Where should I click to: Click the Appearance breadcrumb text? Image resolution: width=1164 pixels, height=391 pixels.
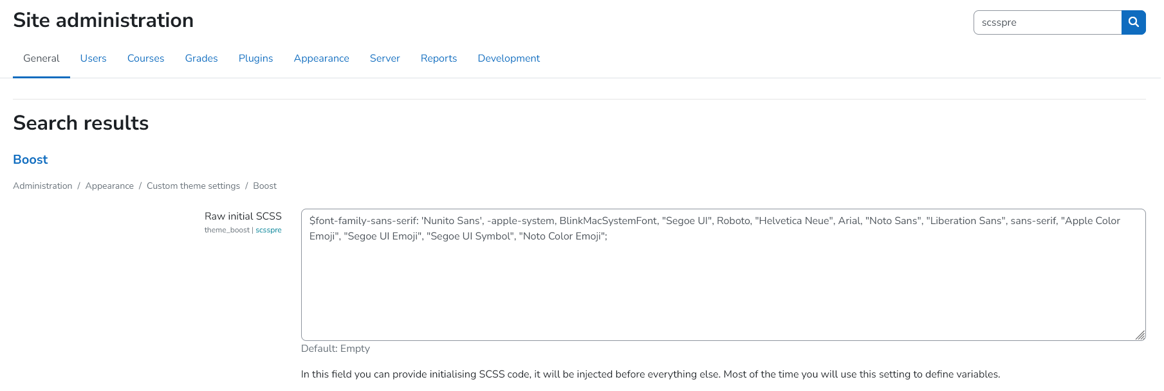tap(109, 186)
